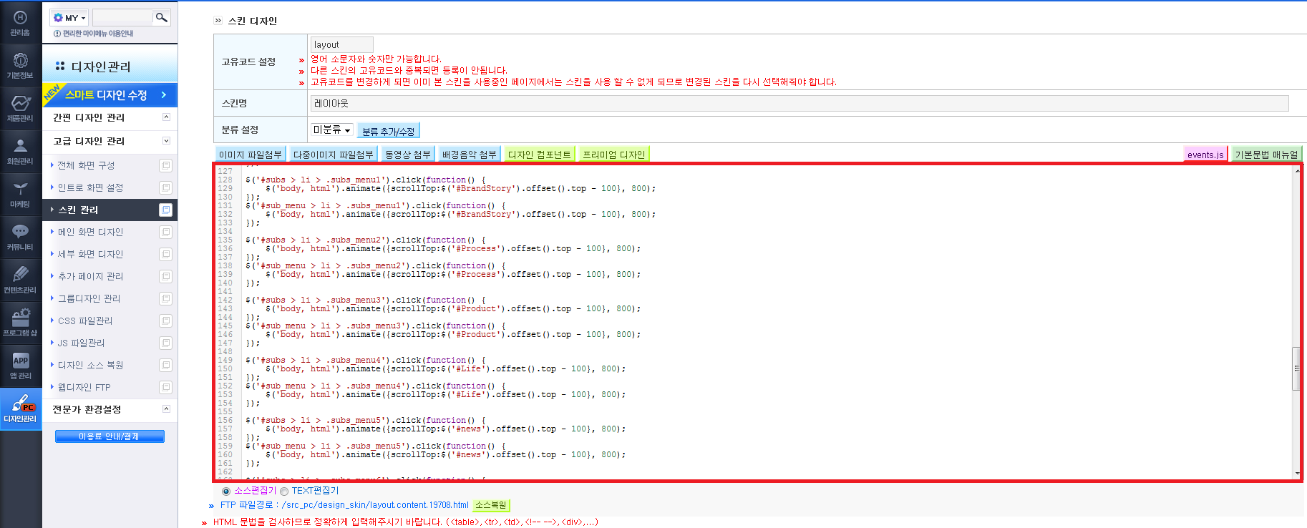Open CSS 파일관리 menu item
Image resolution: width=1307 pixels, height=528 pixels.
pyautogui.click(x=85, y=321)
